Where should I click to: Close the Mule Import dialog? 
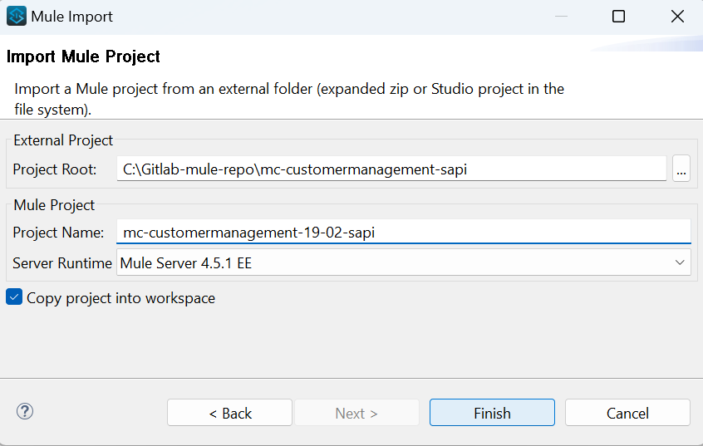click(x=676, y=17)
